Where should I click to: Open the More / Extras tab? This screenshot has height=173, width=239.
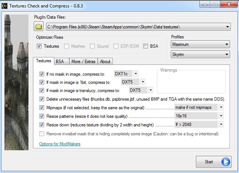[83, 61]
